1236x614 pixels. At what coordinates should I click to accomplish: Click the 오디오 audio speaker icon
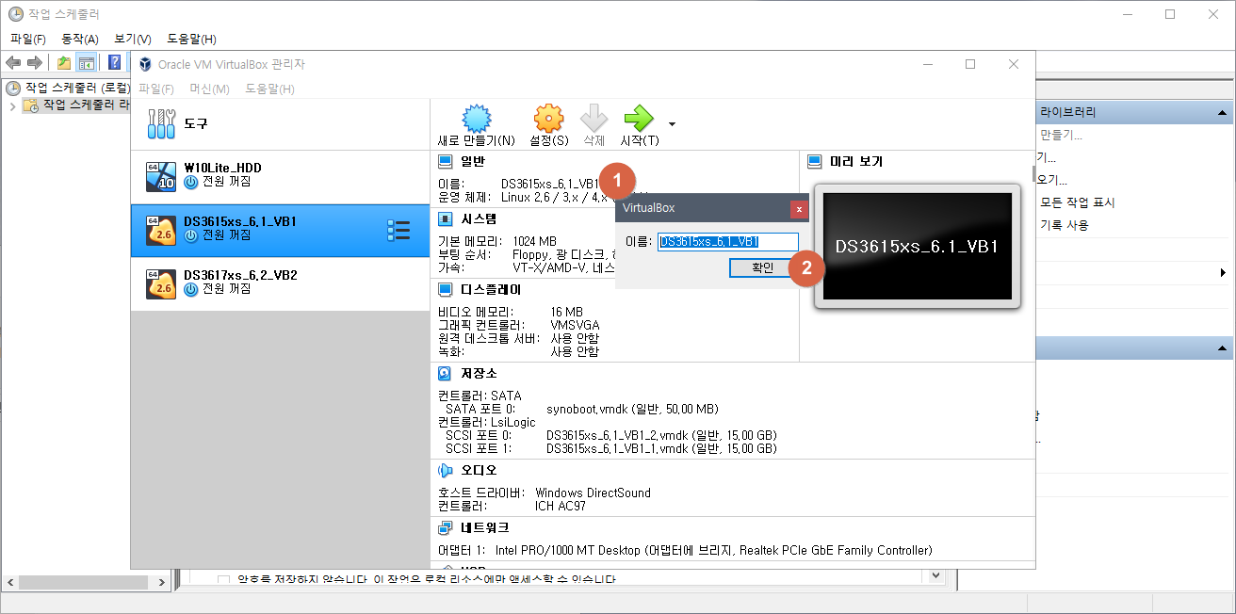click(446, 470)
